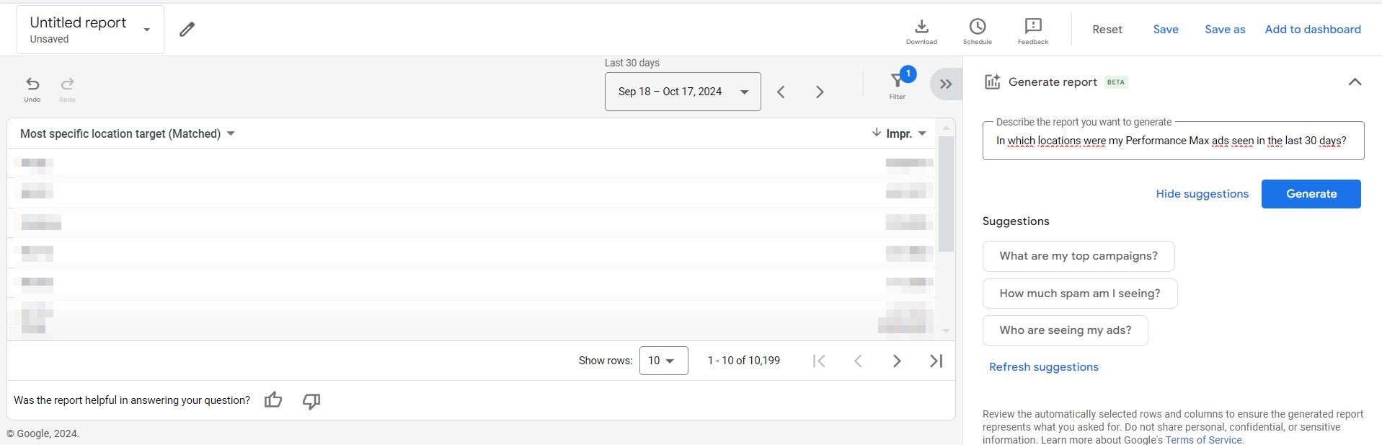Select suggestion 'How much spam am I seeing?'
The image size is (1382, 445).
pyautogui.click(x=1079, y=294)
